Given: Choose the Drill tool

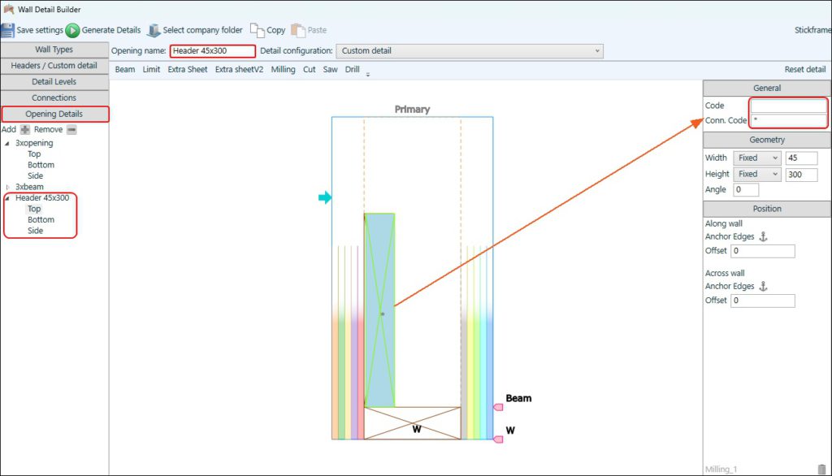Looking at the screenshot, I should [352, 70].
